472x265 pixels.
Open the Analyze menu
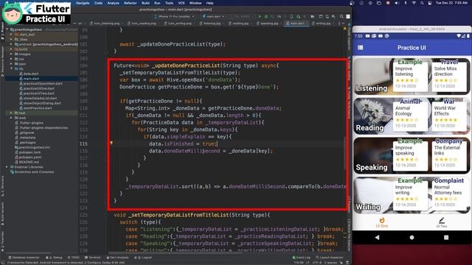click(x=113, y=3)
